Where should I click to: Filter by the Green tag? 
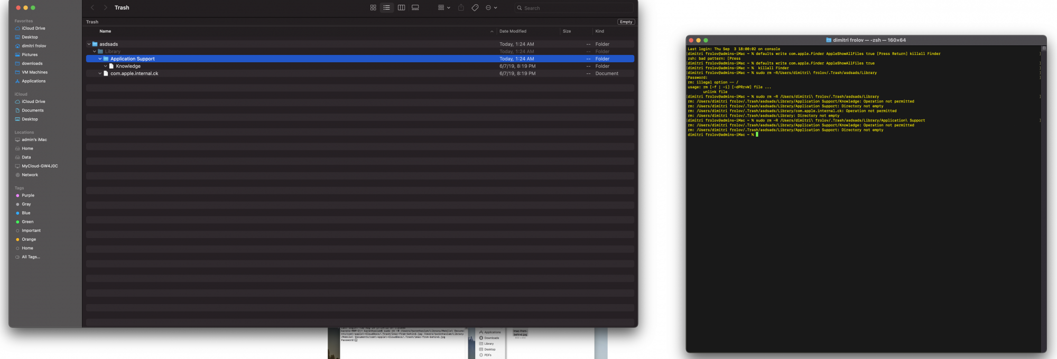pyautogui.click(x=27, y=222)
